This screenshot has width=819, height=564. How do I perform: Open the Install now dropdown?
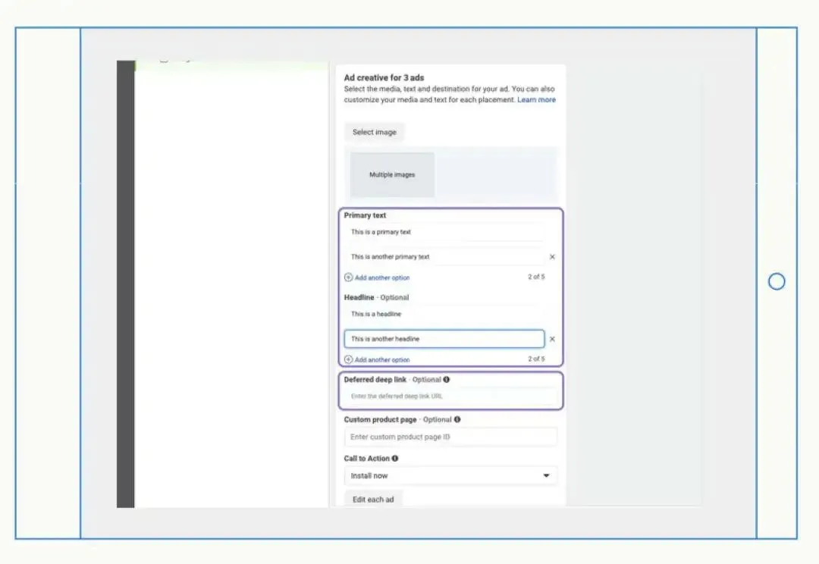[450, 476]
